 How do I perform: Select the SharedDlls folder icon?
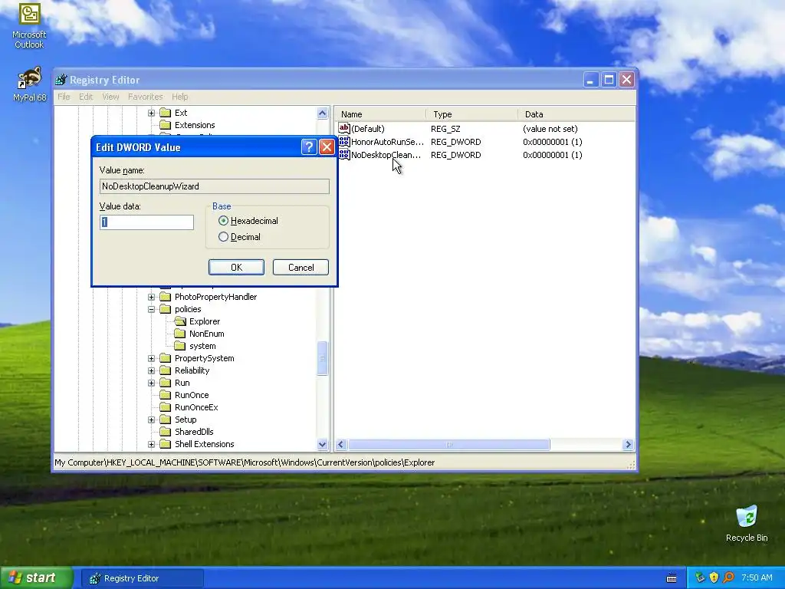coord(166,432)
